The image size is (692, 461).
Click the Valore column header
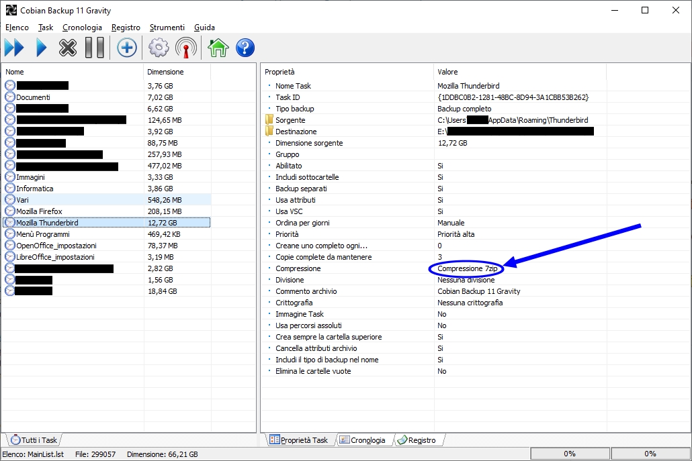[x=520, y=72]
